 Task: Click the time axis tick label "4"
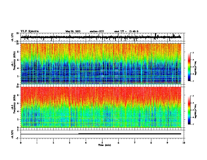(86, 143)
